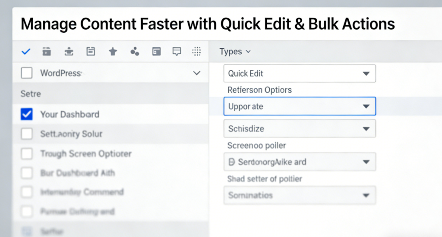Click the layout panel toolbar icon
This screenshot has width=442, height=237.
tap(156, 52)
